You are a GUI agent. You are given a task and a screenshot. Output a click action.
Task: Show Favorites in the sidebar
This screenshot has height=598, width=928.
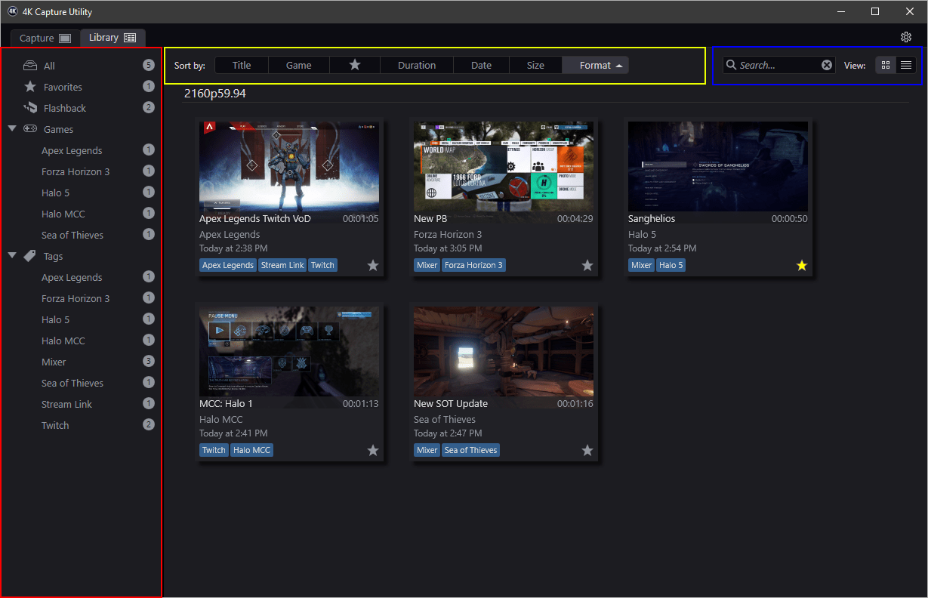coord(63,87)
